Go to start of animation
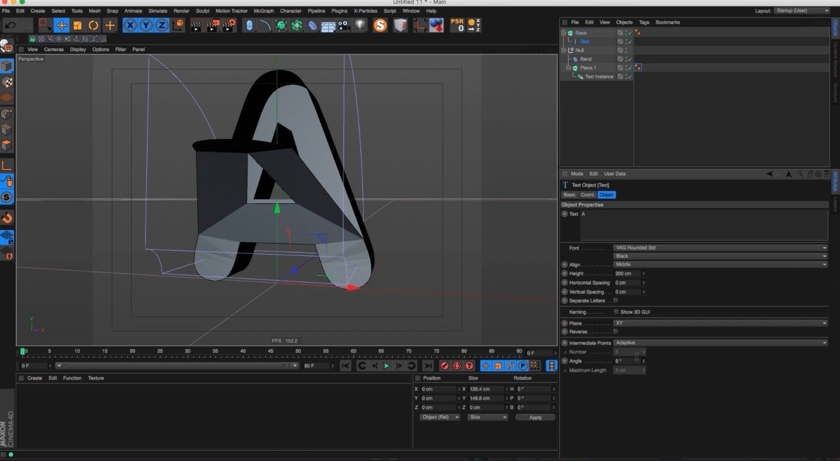 tap(346, 366)
